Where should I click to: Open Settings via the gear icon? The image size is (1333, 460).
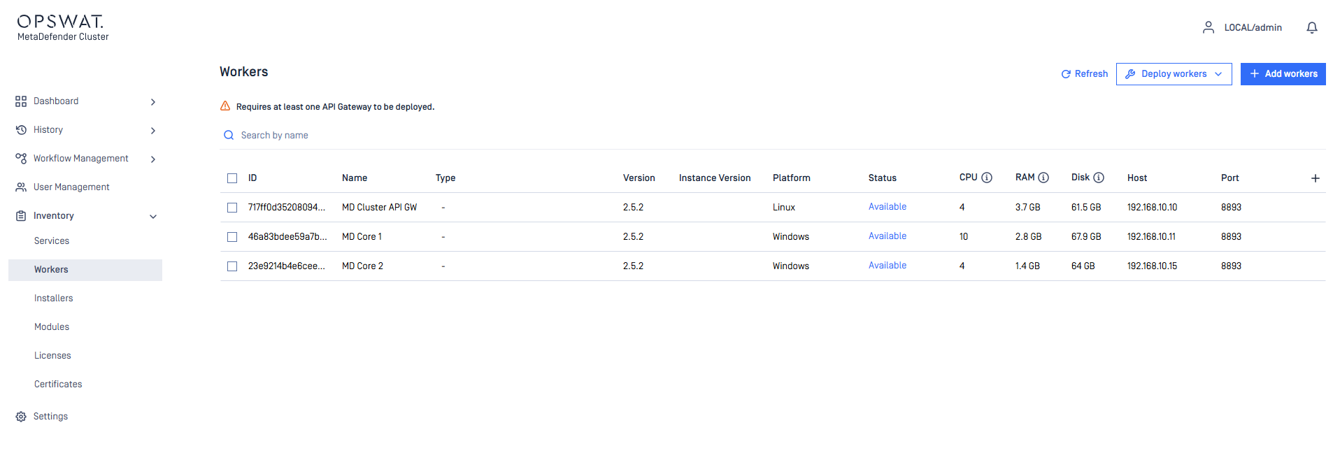coord(21,417)
